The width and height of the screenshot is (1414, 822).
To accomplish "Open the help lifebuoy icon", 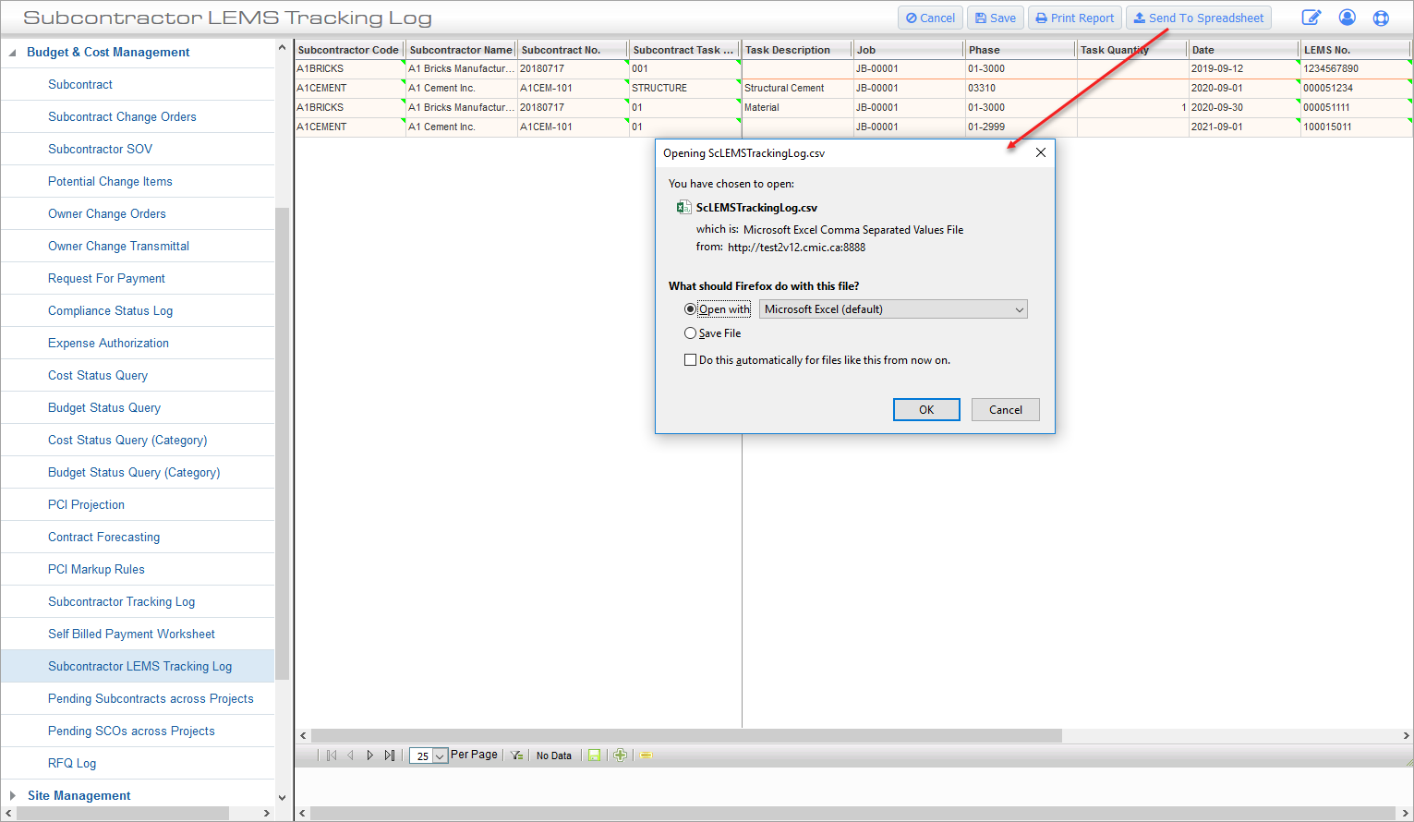I will point(1381,18).
